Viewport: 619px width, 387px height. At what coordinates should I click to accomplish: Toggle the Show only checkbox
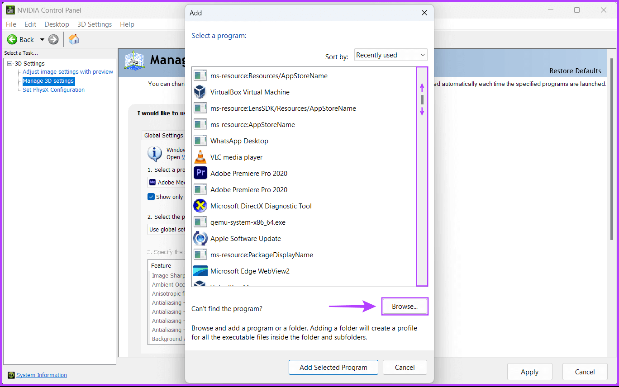tap(151, 197)
